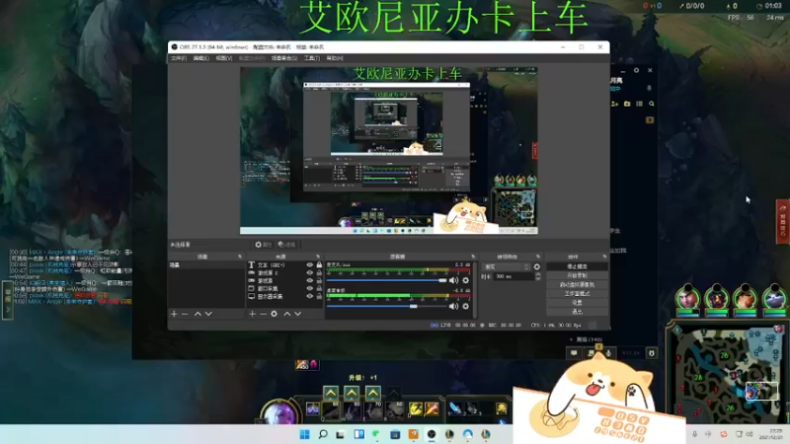Open Edit menu in OBS
The height and width of the screenshot is (444, 790).
pyautogui.click(x=201, y=58)
